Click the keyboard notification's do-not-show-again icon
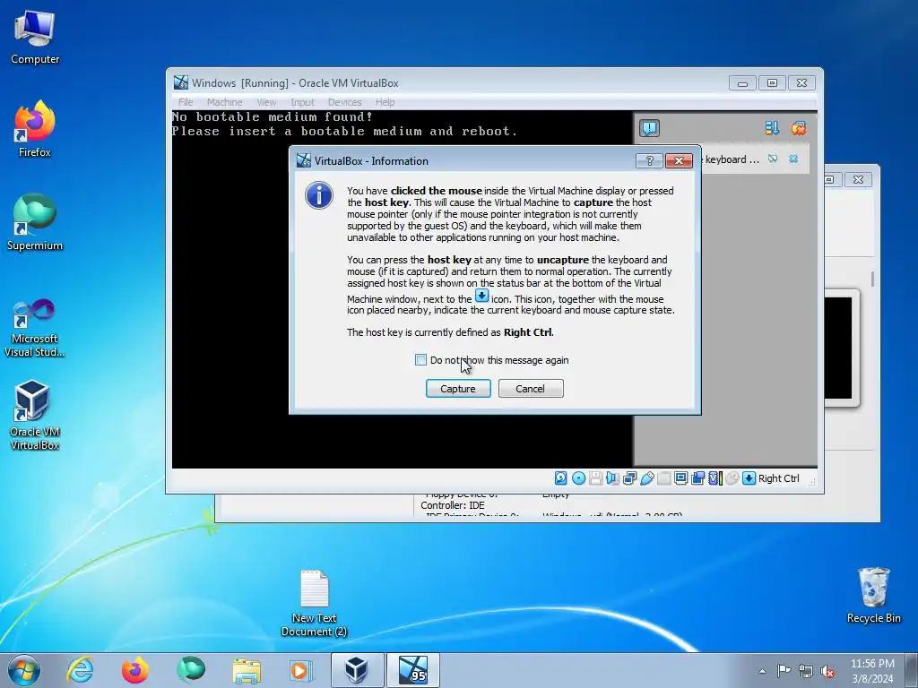This screenshot has width=918, height=688. [773, 159]
